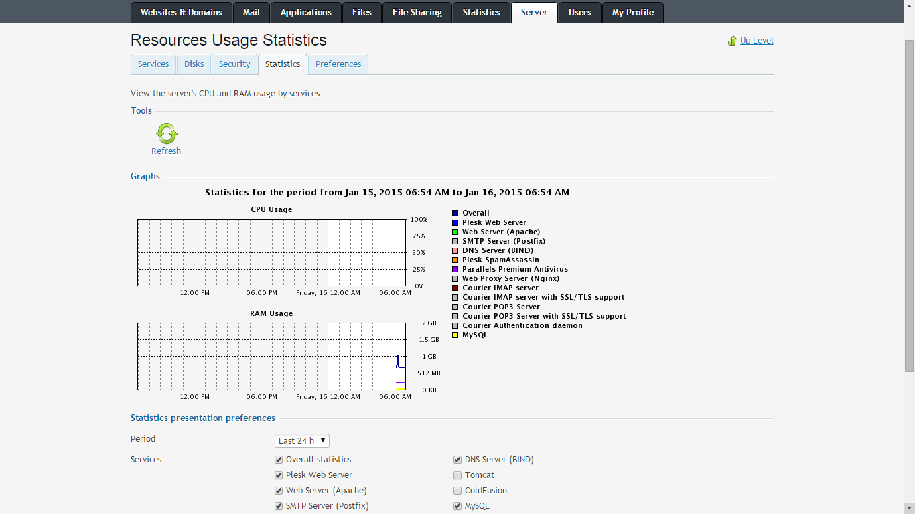Image resolution: width=915 pixels, height=514 pixels.
Task: Open the Disks tab
Action: pos(194,64)
